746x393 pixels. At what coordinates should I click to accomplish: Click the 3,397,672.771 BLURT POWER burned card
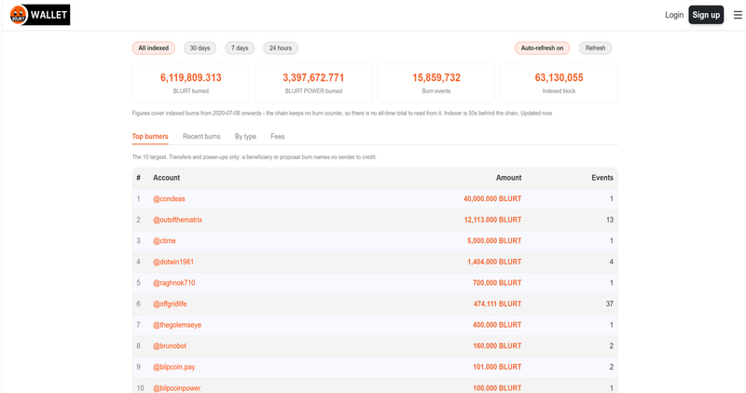point(313,83)
